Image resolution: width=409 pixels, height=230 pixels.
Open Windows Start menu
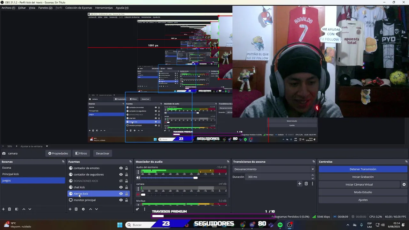pyautogui.click(x=120, y=225)
